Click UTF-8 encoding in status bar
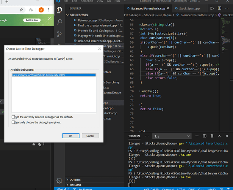This screenshot has width=233, height=190. (x=181, y=189)
